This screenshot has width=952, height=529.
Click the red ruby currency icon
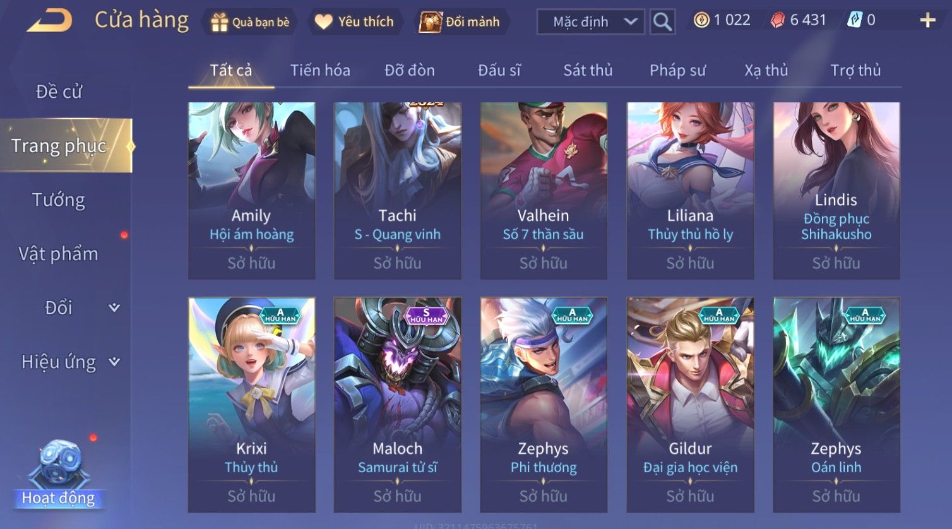(778, 20)
